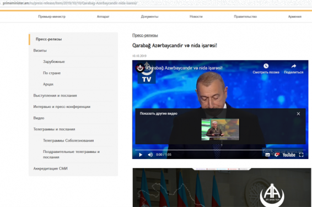The image size is (312, 207).
Task: Click the Поделиться share arrow icon
Action: pyautogui.click(x=294, y=66)
